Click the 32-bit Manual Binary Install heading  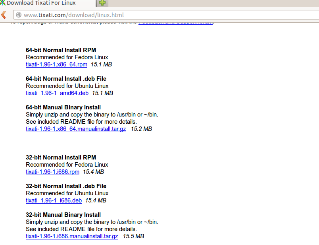click(63, 215)
